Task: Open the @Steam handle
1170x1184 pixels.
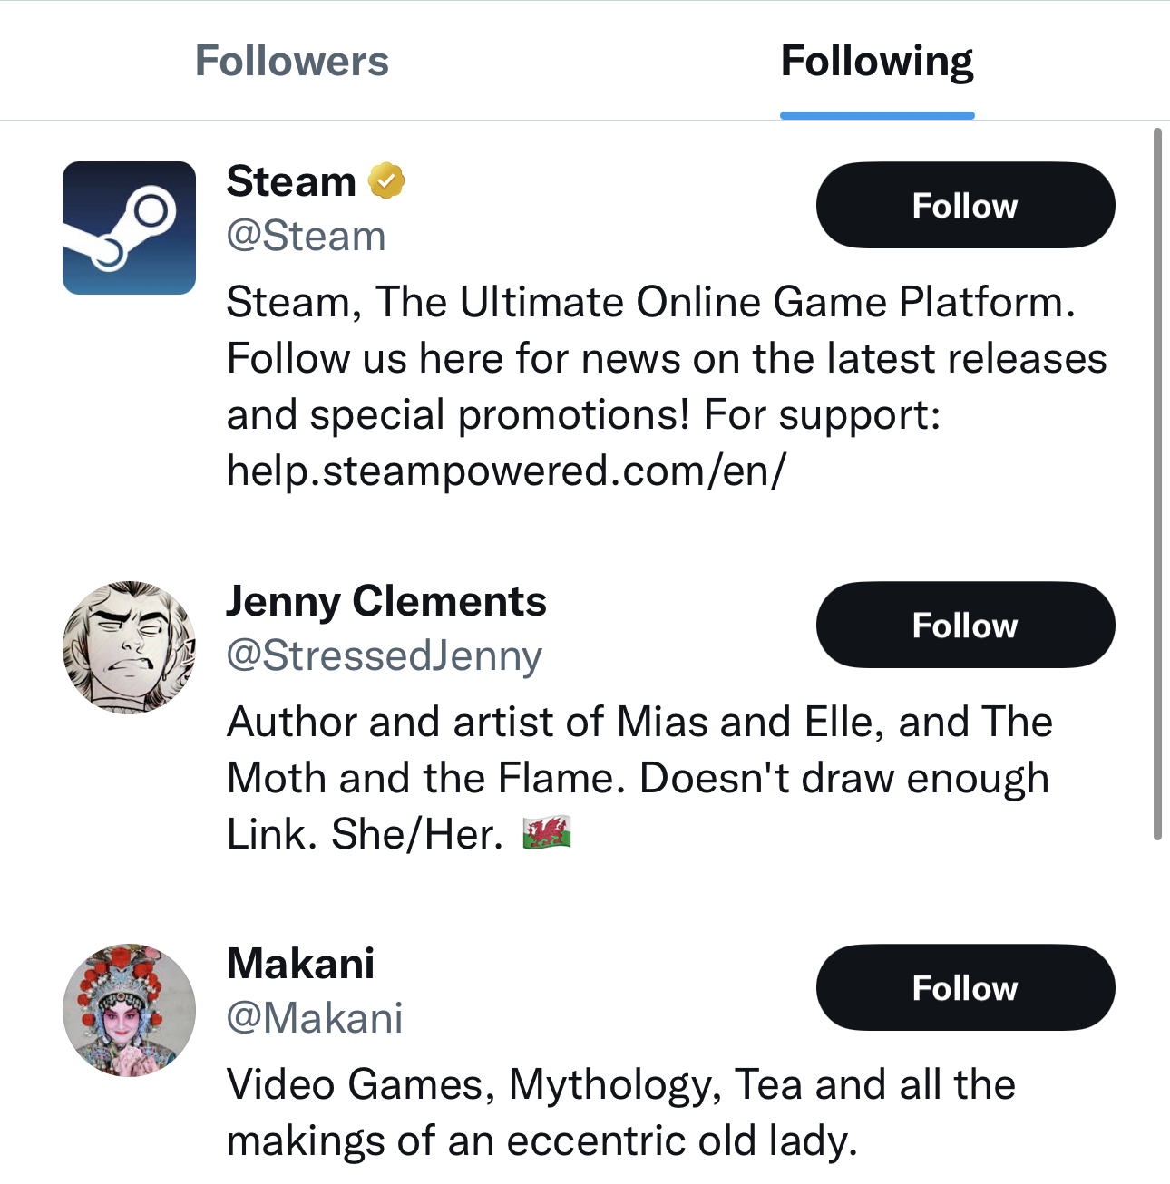Action: coord(307,237)
